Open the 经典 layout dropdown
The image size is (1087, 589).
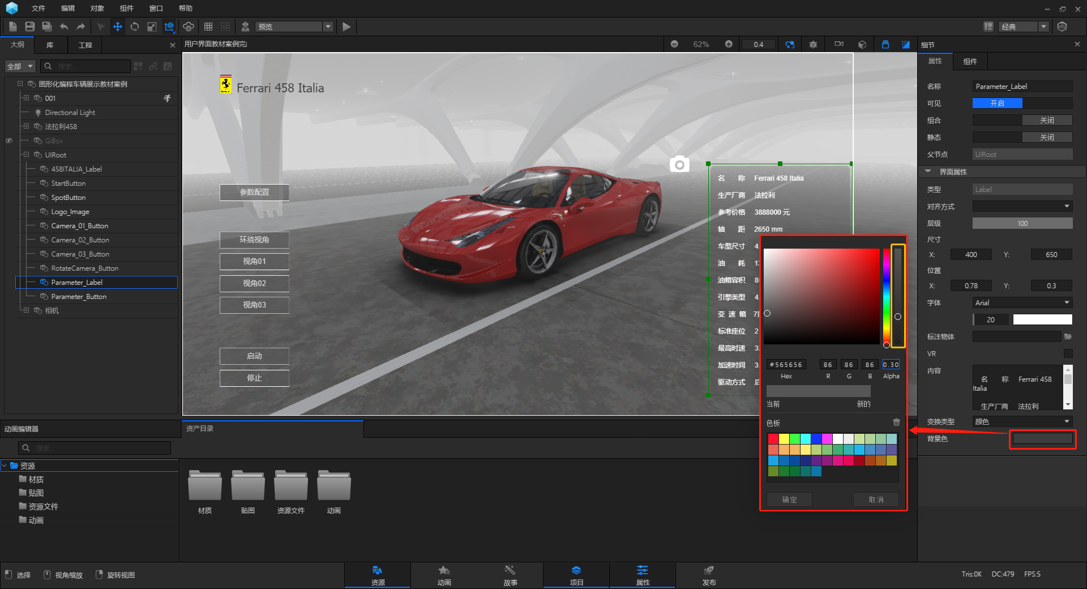point(1024,27)
